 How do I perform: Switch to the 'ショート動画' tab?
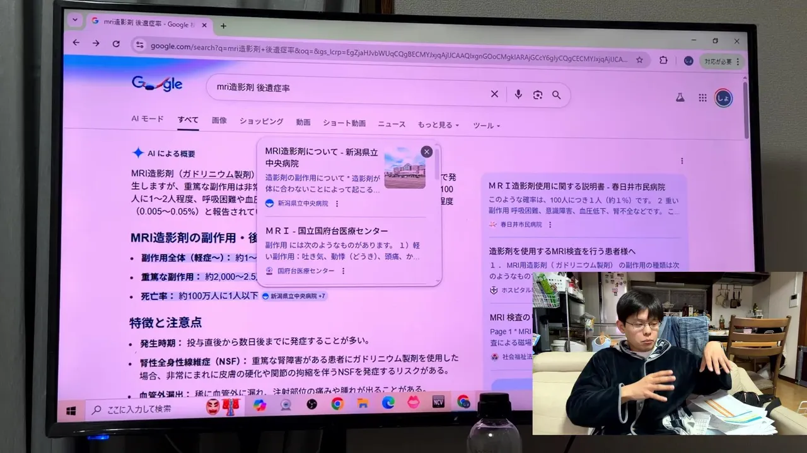click(344, 123)
